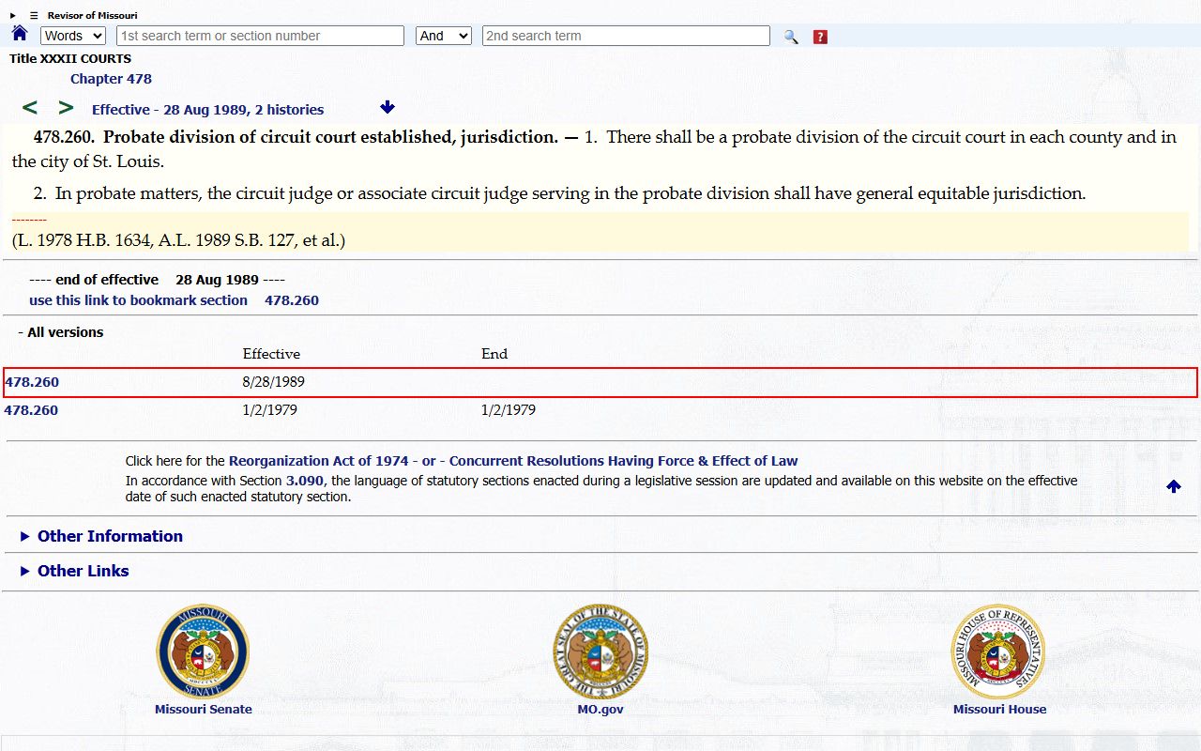This screenshot has height=751, width=1201.
Task: Open Effective 28 Aug 1989 histories link
Action: [207, 110]
